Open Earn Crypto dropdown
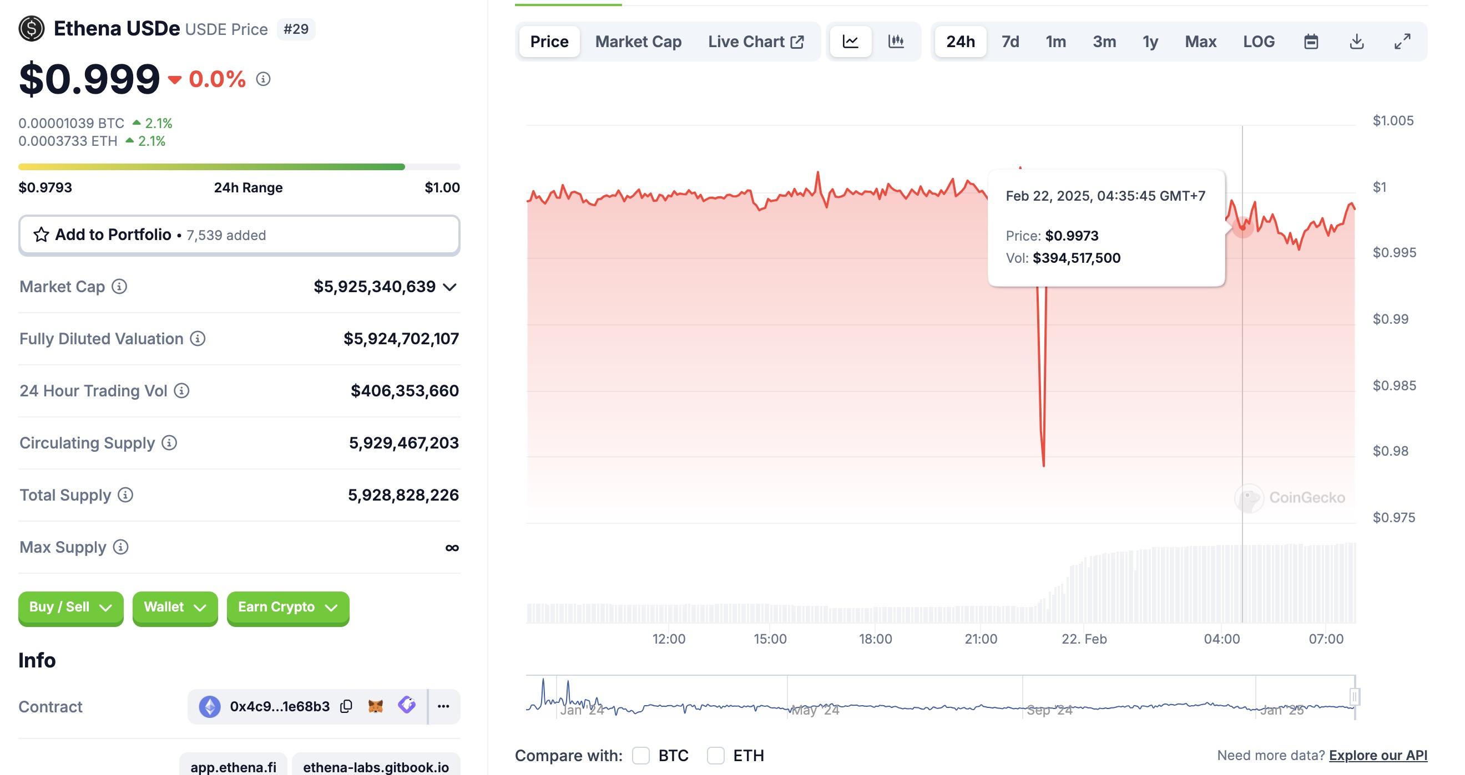This screenshot has height=775, width=1465. pos(288,608)
